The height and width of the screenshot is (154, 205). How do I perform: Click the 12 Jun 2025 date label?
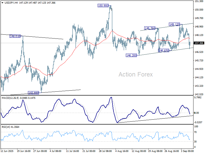click(8, 151)
